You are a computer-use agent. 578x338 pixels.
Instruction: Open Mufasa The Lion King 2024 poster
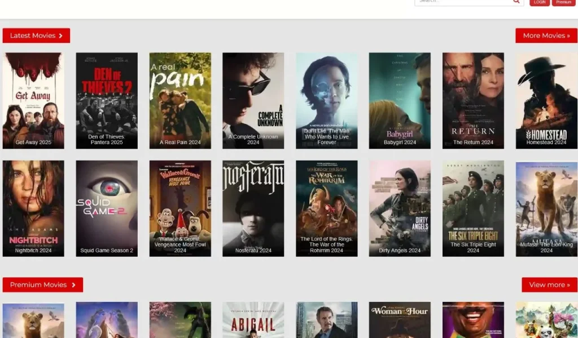tap(546, 208)
